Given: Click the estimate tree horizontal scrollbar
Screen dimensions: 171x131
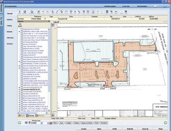Looking at the screenshot, I should 33,113.
